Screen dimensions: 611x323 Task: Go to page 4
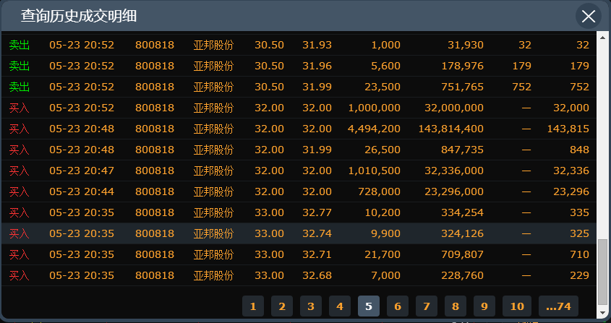click(x=339, y=306)
